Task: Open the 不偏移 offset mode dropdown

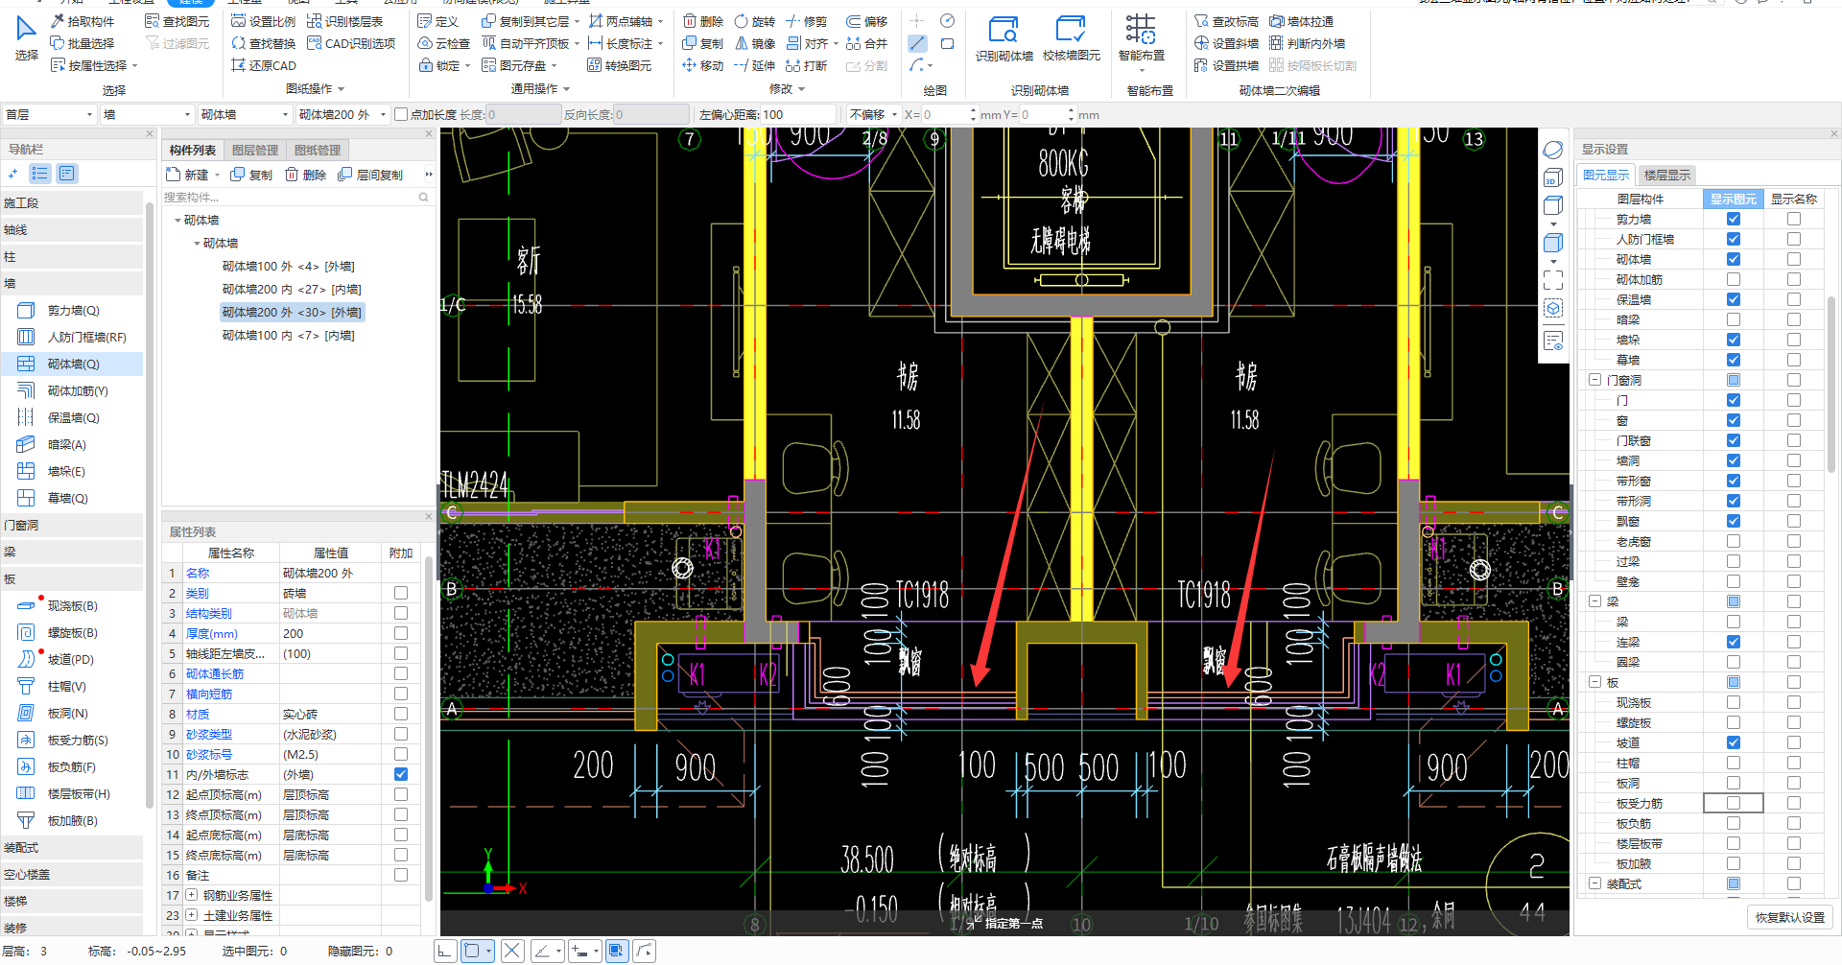Action: click(x=873, y=114)
